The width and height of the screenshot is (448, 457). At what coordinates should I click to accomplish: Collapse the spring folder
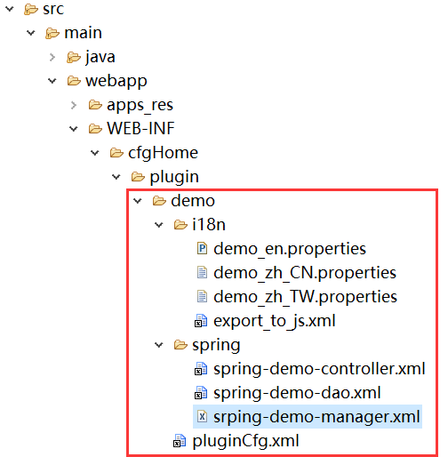(x=159, y=345)
